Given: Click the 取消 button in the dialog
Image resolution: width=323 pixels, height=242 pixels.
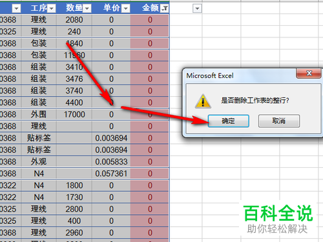Looking at the screenshot, I should [x=279, y=121].
